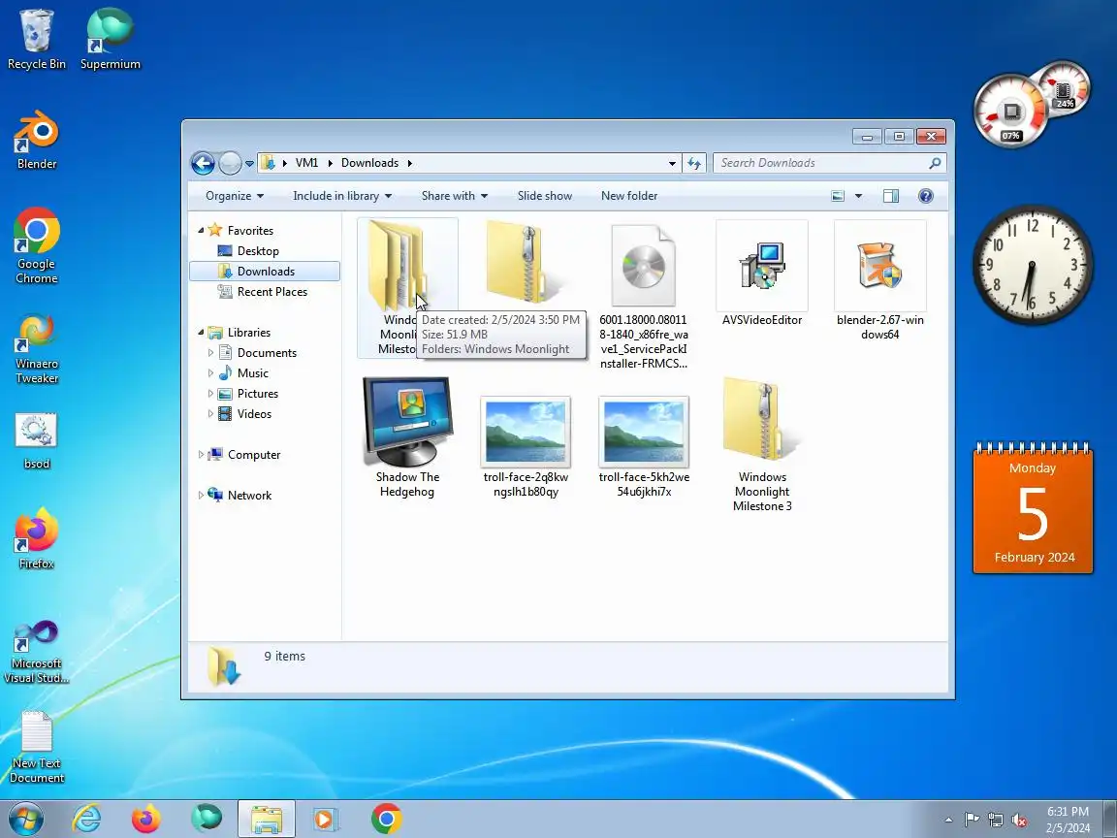Open the Organize dropdown menu
The height and width of the screenshot is (838, 1117).
click(x=235, y=196)
